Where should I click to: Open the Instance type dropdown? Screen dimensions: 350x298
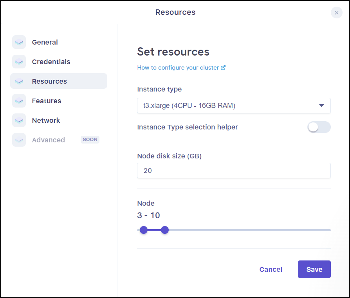[234, 106]
